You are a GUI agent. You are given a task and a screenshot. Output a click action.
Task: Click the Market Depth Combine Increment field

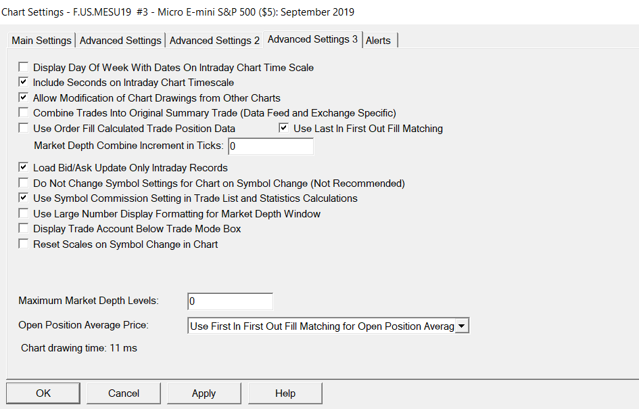270,146
